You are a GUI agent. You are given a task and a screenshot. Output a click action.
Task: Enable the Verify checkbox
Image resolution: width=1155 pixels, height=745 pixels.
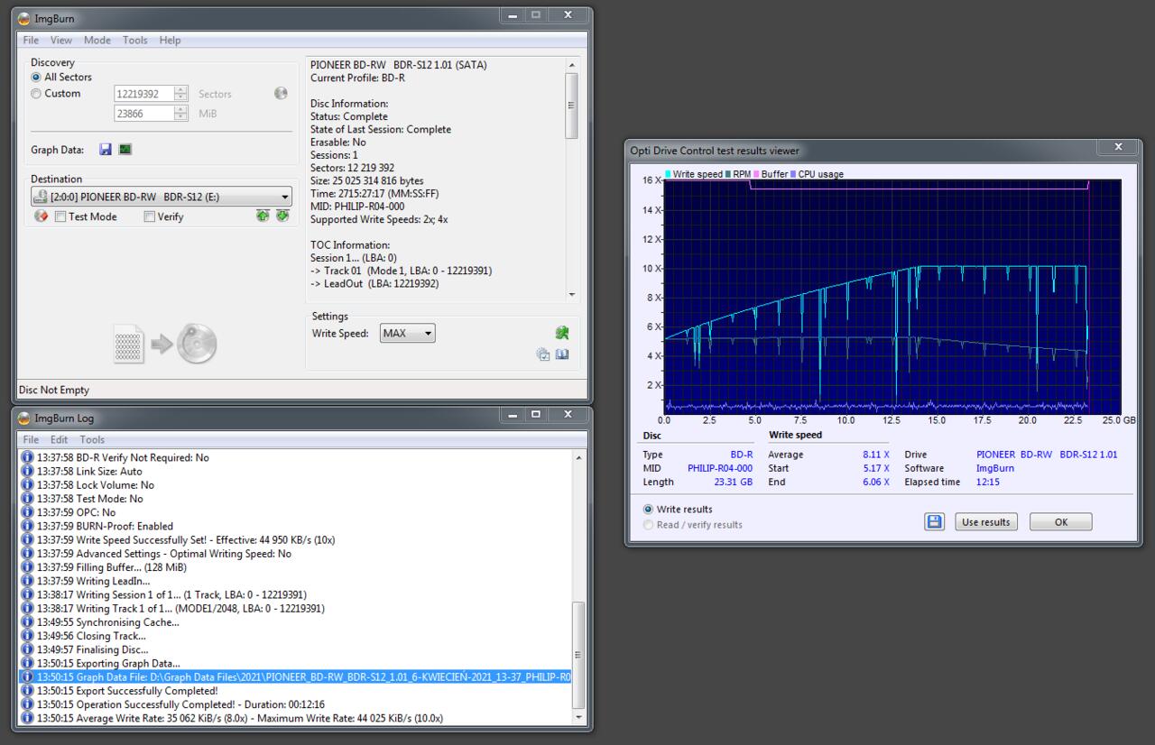(150, 216)
